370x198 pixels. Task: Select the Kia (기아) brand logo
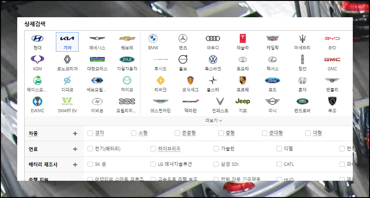(67, 39)
